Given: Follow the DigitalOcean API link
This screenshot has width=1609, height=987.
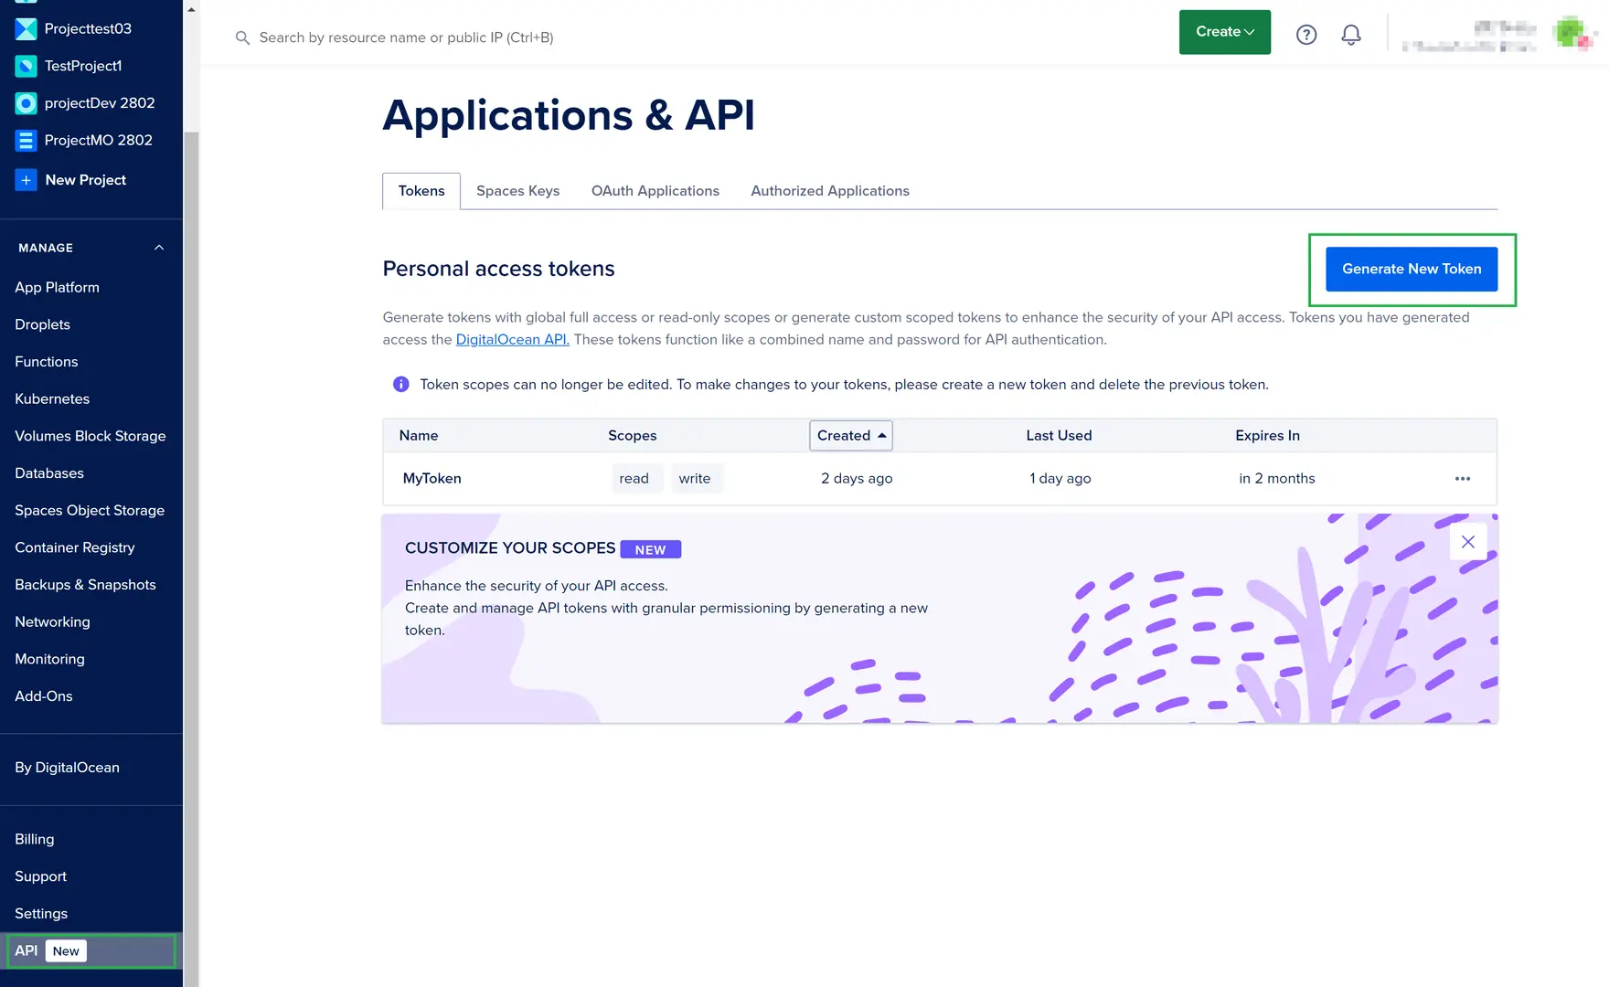Looking at the screenshot, I should click(x=512, y=340).
